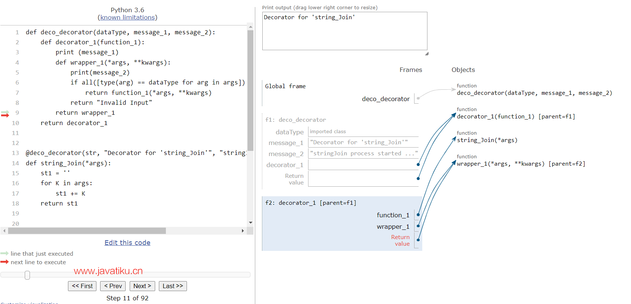Click the horizontal scroll right arrow
Image resolution: width=631 pixels, height=304 pixels.
243,231
